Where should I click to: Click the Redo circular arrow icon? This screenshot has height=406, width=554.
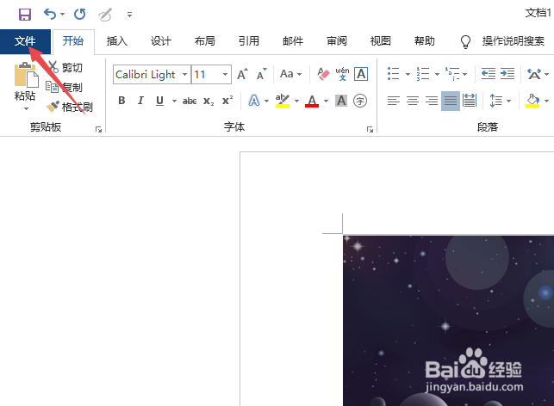(x=80, y=15)
